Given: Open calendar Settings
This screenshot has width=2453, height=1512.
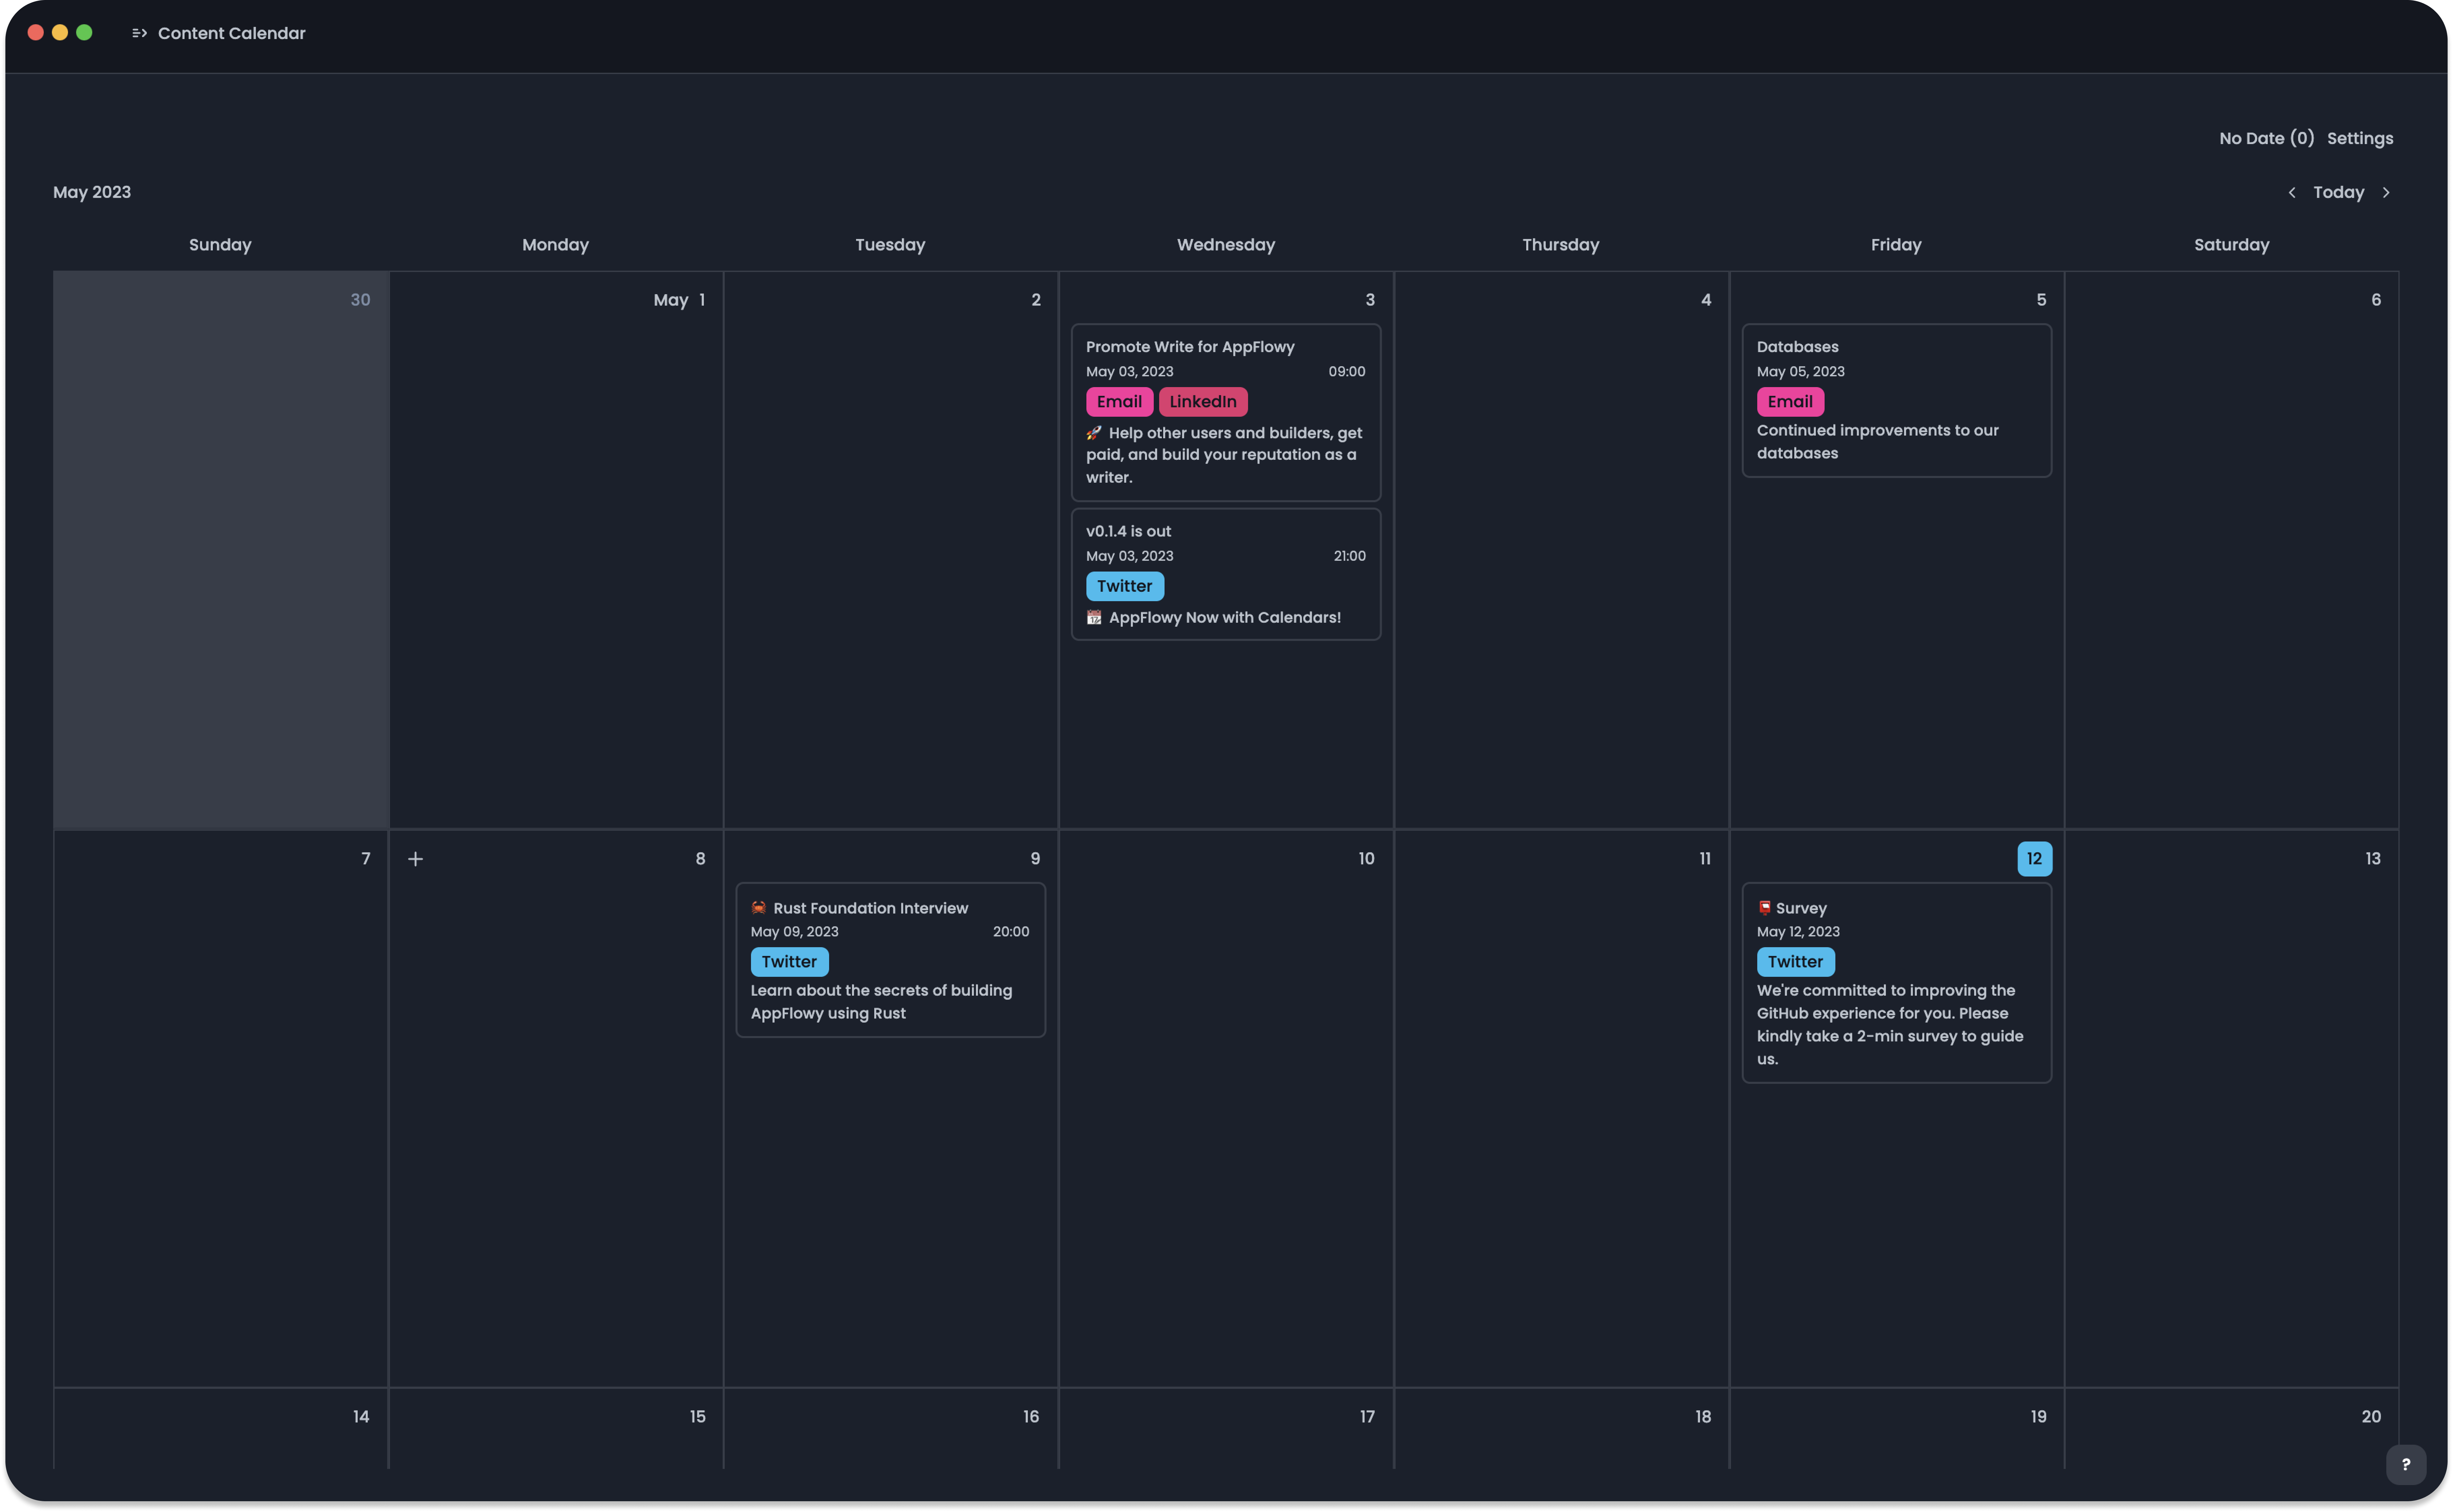Looking at the screenshot, I should click(x=2360, y=138).
